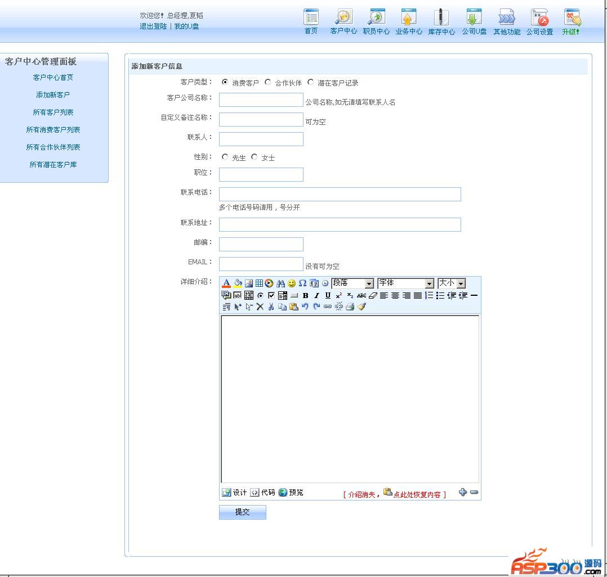Click the binoculars find icon in editor
The width and height of the screenshot is (607, 577).
pyautogui.click(x=280, y=283)
